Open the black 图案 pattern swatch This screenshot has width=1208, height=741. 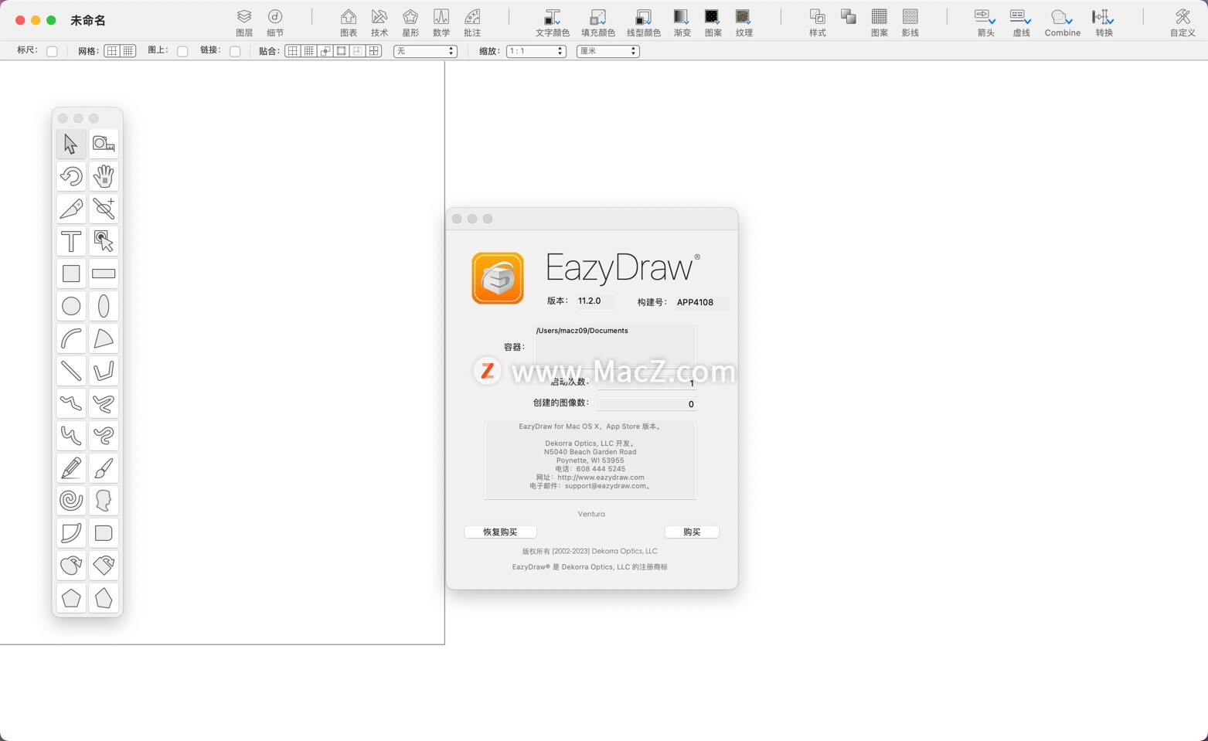pos(713,22)
